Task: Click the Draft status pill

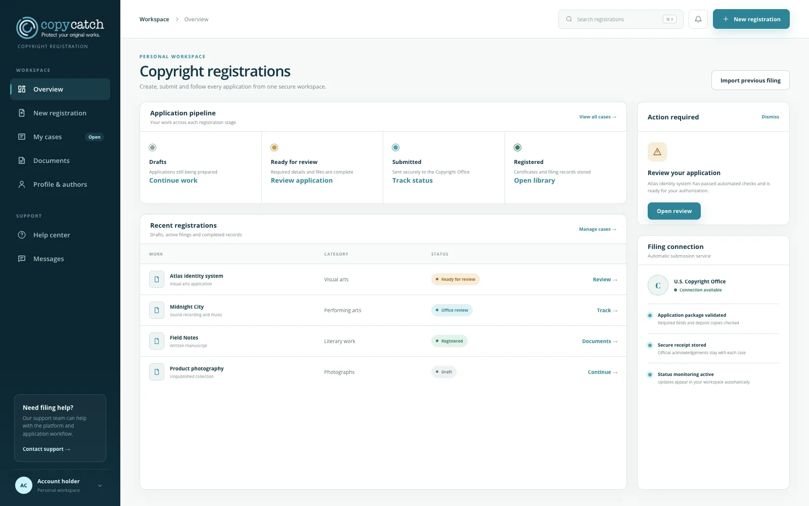Action: [x=444, y=372]
